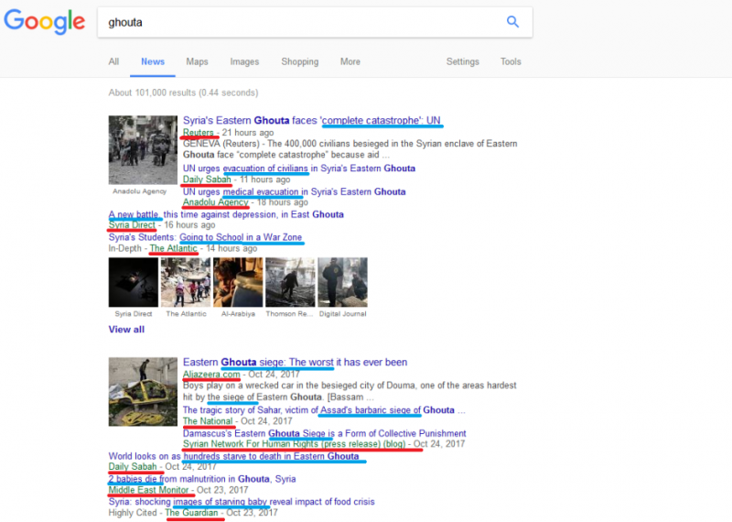Click the Al-Arabiya image thumbnail
This screenshot has width=732, height=522.
[238, 282]
